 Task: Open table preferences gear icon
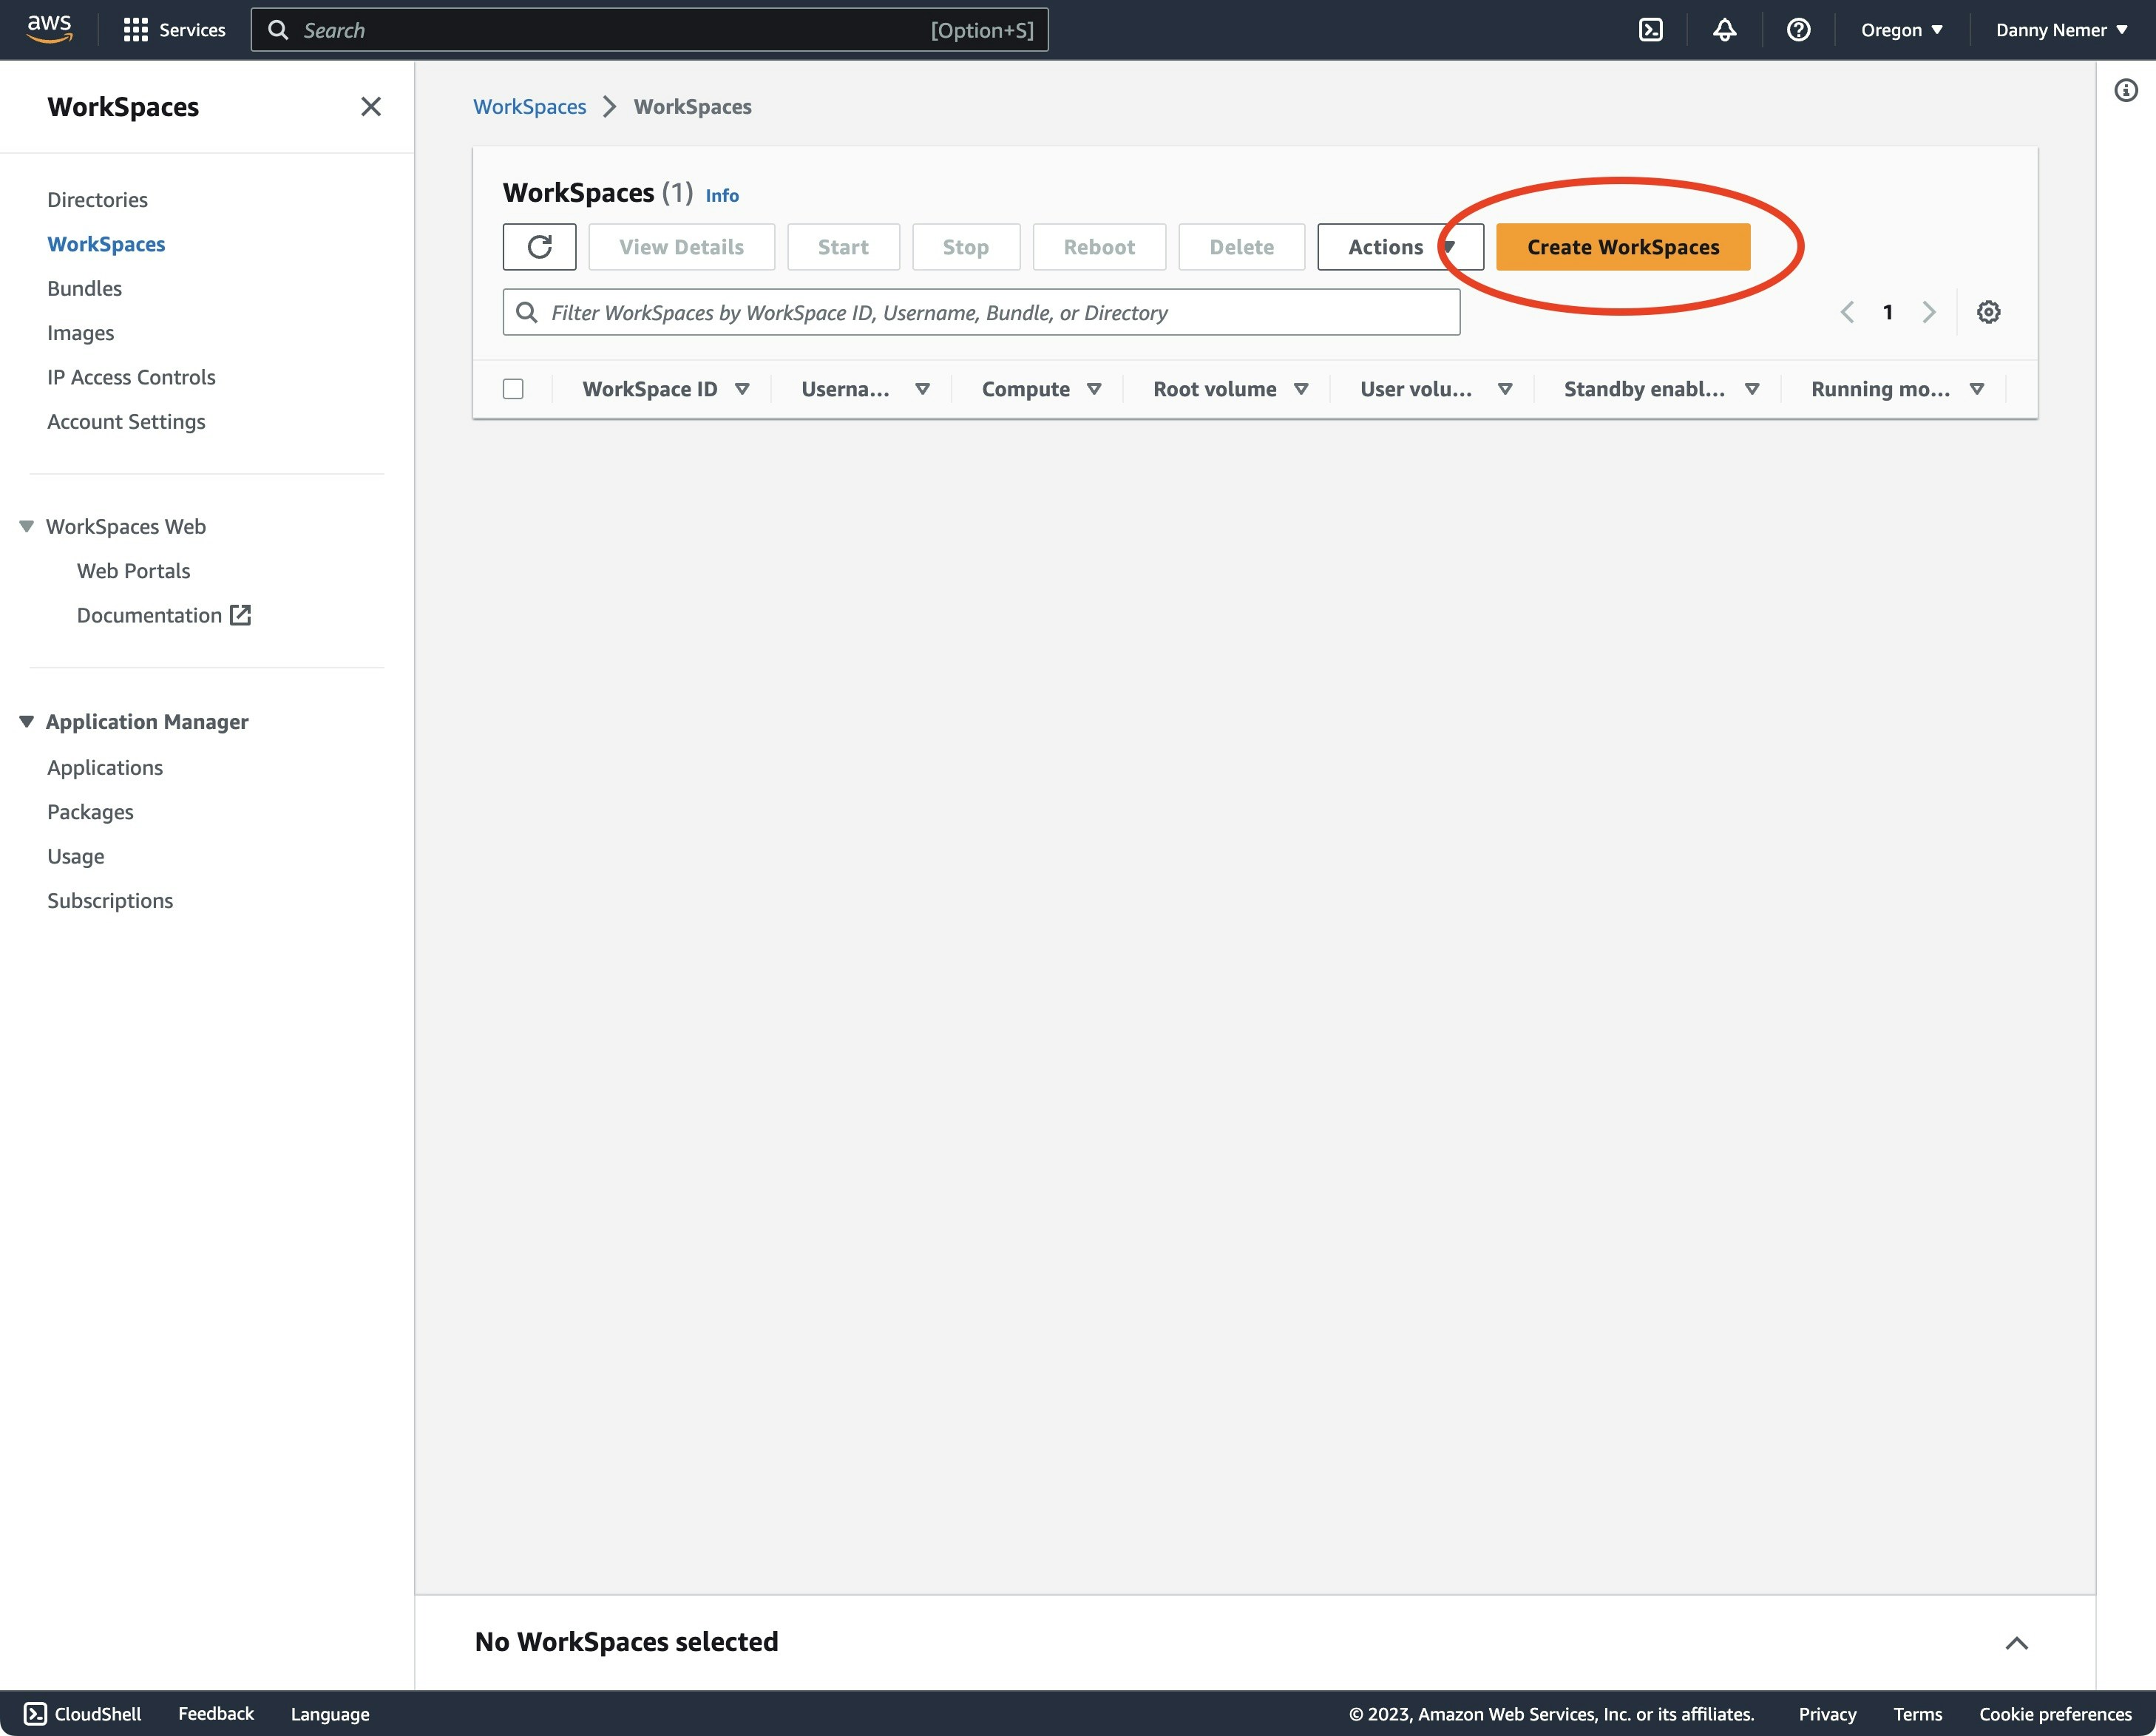[1988, 312]
